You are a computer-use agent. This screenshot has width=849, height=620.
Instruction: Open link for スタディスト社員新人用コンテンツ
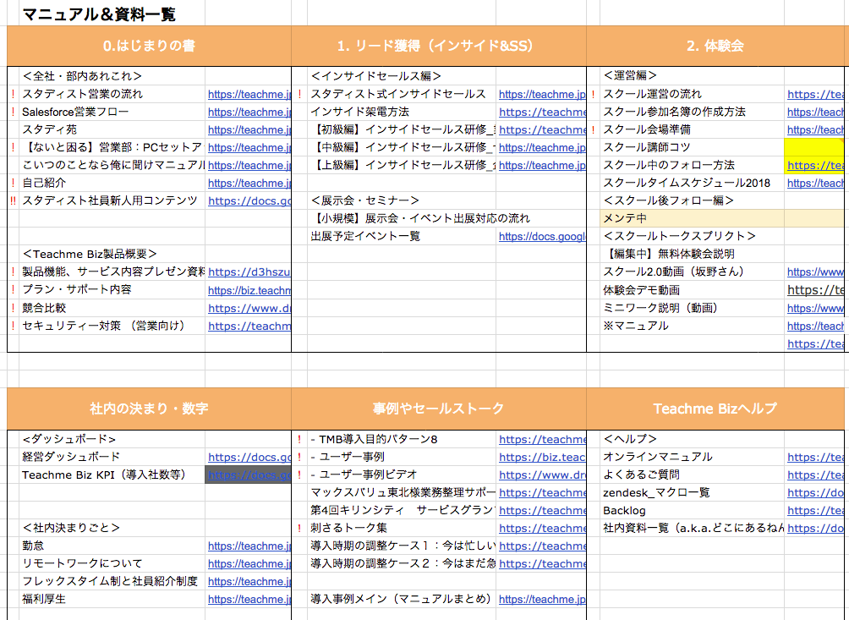pos(249,201)
